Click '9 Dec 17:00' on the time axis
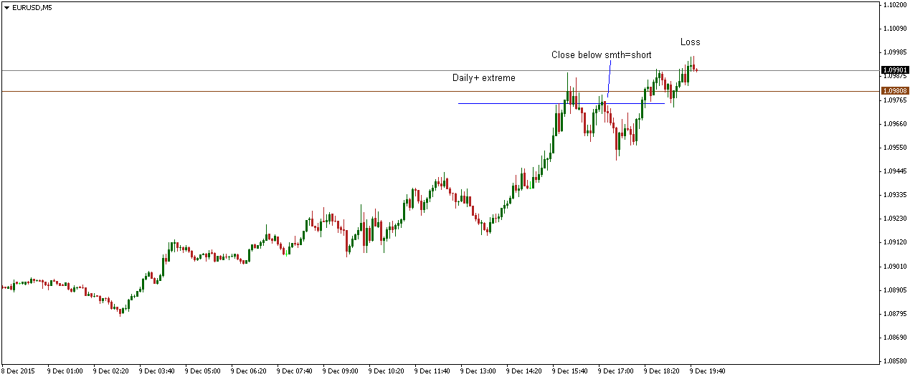The image size is (910, 377). [616, 371]
